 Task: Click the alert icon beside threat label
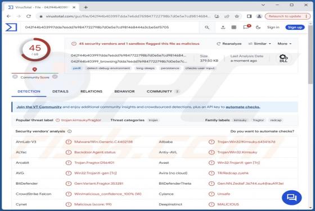(57, 120)
